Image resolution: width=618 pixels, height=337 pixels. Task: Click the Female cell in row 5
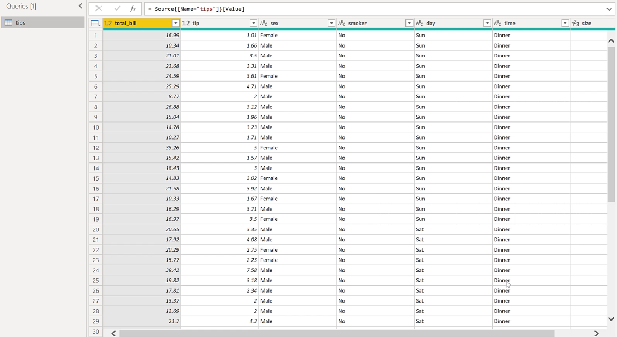pos(297,77)
